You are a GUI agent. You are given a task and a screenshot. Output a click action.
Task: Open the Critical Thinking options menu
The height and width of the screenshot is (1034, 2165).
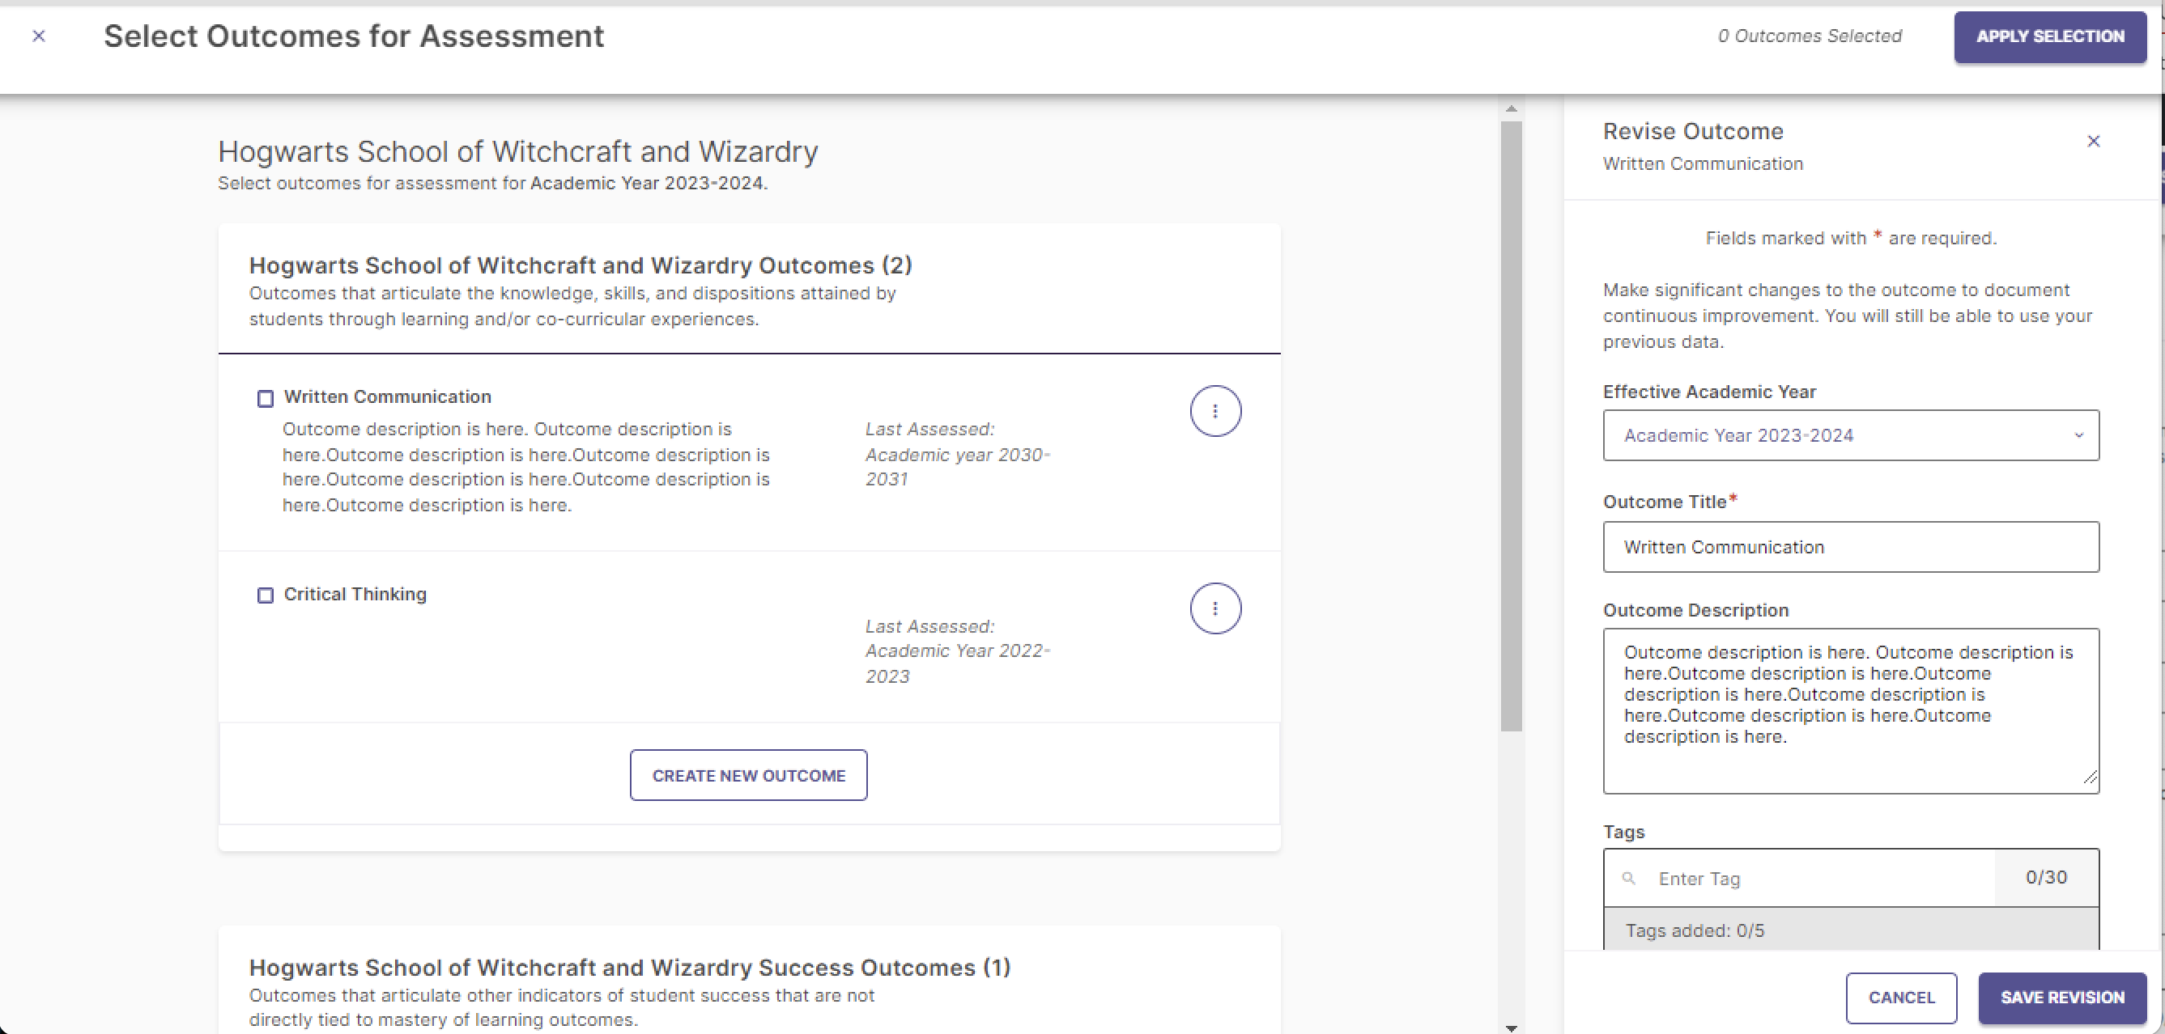coord(1215,608)
